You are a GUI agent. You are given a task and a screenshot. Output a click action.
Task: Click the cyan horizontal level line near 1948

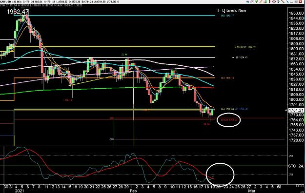[x=115, y=16]
